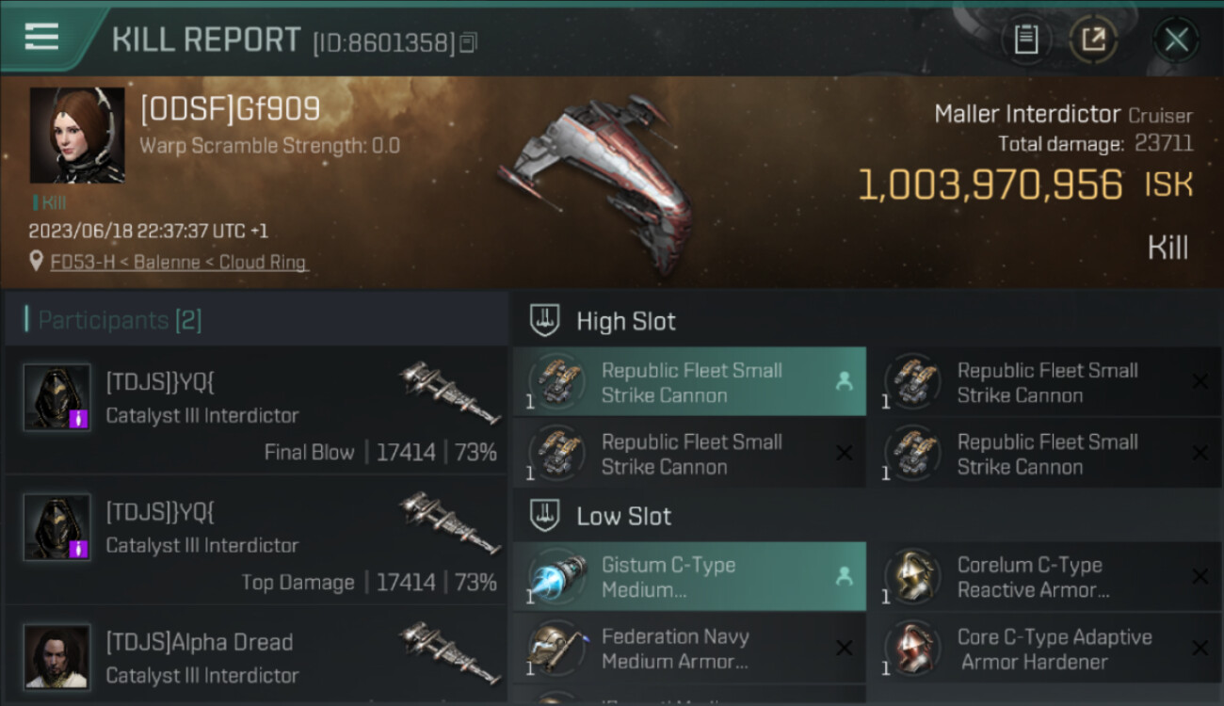Click the Federation Navy Medium Armor module icon
The width and height of the screenshot is (1224, 706).
(x=557, y=649)
